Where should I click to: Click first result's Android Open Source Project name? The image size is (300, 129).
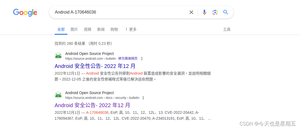(89, 54)
